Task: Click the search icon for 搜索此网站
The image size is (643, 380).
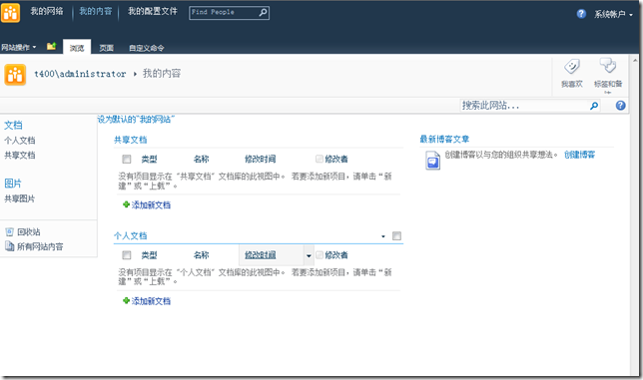Action: [x=593, y=106]
